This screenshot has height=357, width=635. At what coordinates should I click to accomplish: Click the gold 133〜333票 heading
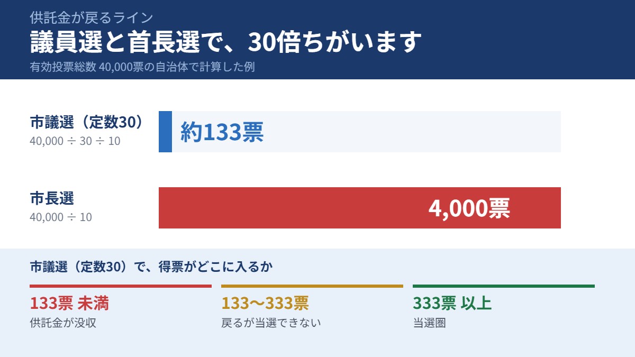(265, 303)
